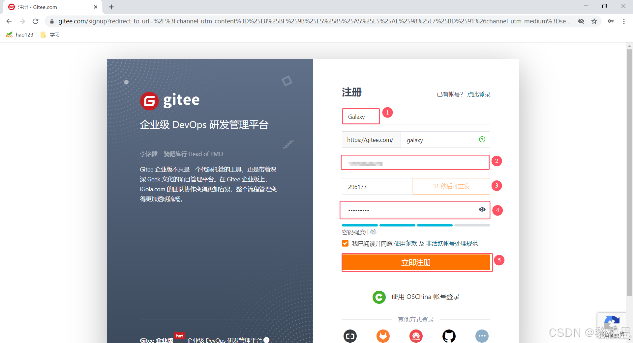The width and height of the screenshot is (633, 343).
Task: Sign in with the first dark round icon
Action: pyautogui.click(x=350, y=336)
